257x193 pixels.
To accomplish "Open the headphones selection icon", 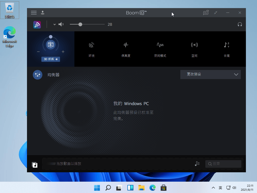I will point(240,25).
